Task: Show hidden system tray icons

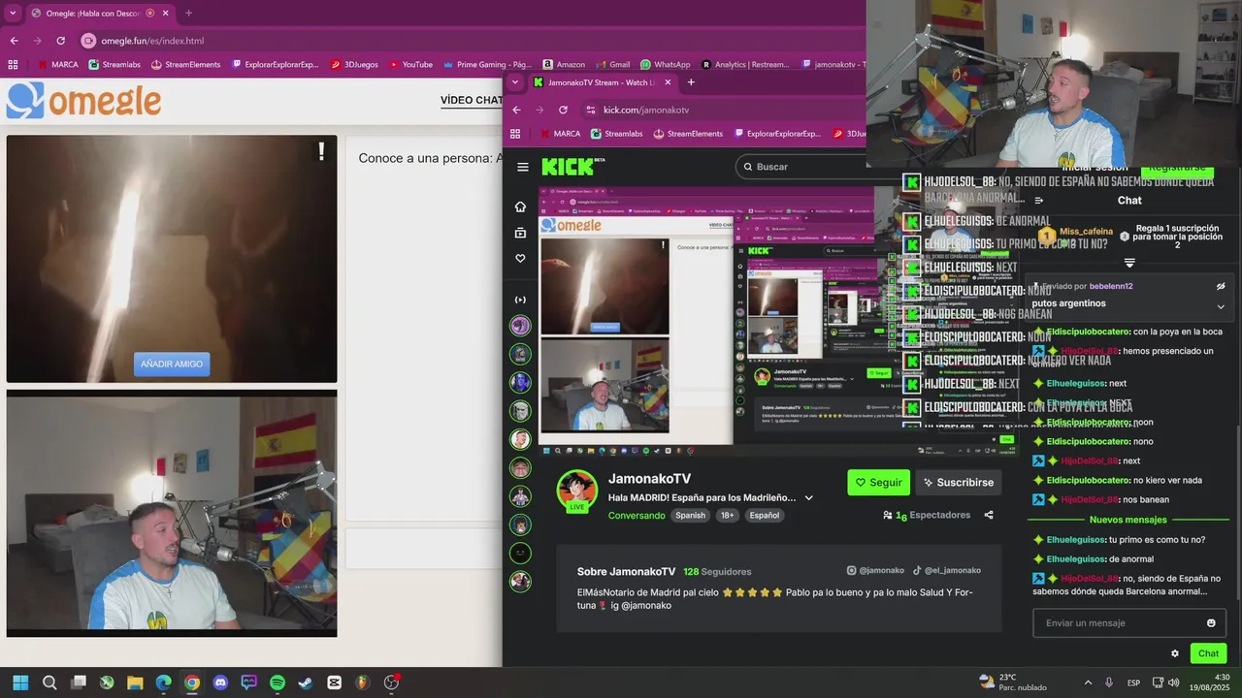Action: (x=1088, y=682)
